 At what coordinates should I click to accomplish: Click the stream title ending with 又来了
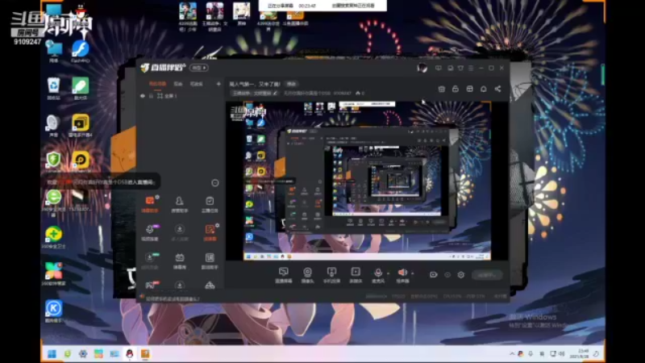click(255, 84)
